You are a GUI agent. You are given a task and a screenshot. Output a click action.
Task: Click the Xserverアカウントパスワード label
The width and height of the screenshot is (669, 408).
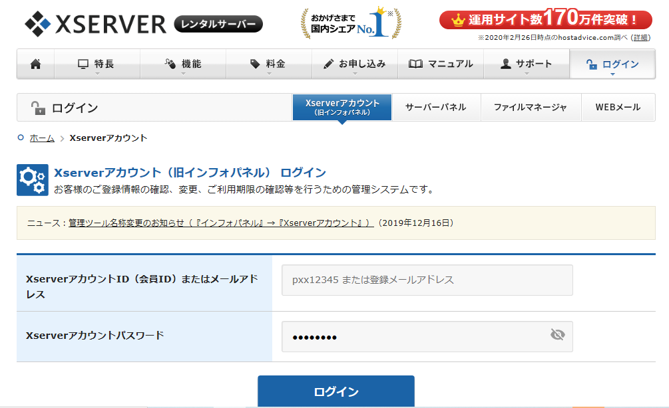point(95,336)
